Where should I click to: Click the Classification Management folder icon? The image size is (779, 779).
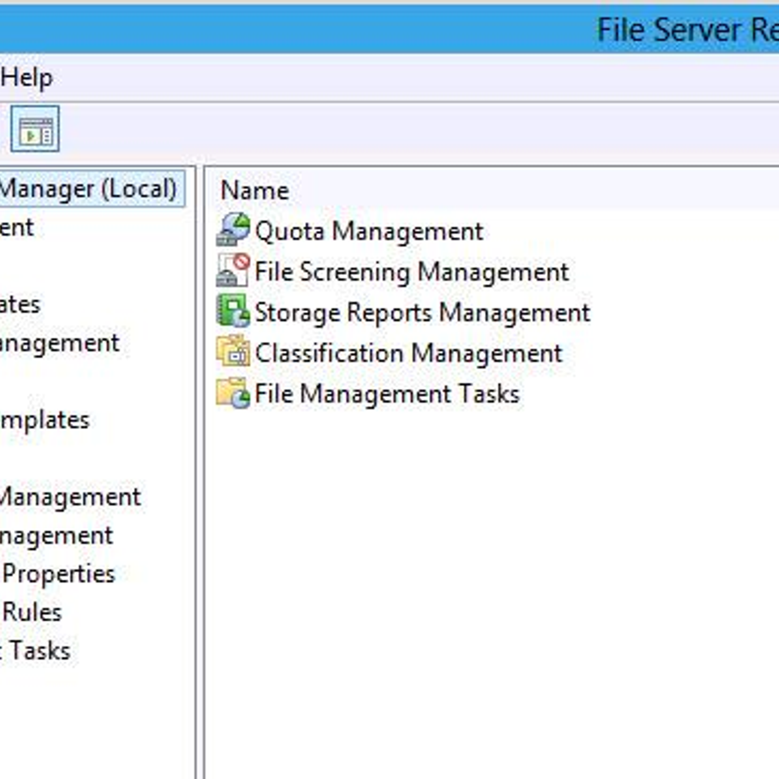point(233,352)
